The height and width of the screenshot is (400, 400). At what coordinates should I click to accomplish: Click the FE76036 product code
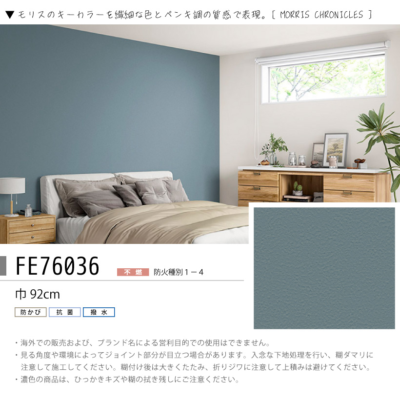tap(58, 266)
